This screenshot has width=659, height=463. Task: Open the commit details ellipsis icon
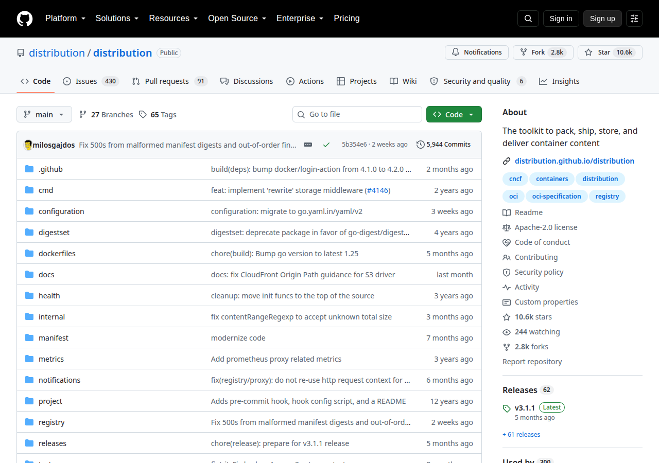coord(308,145)
